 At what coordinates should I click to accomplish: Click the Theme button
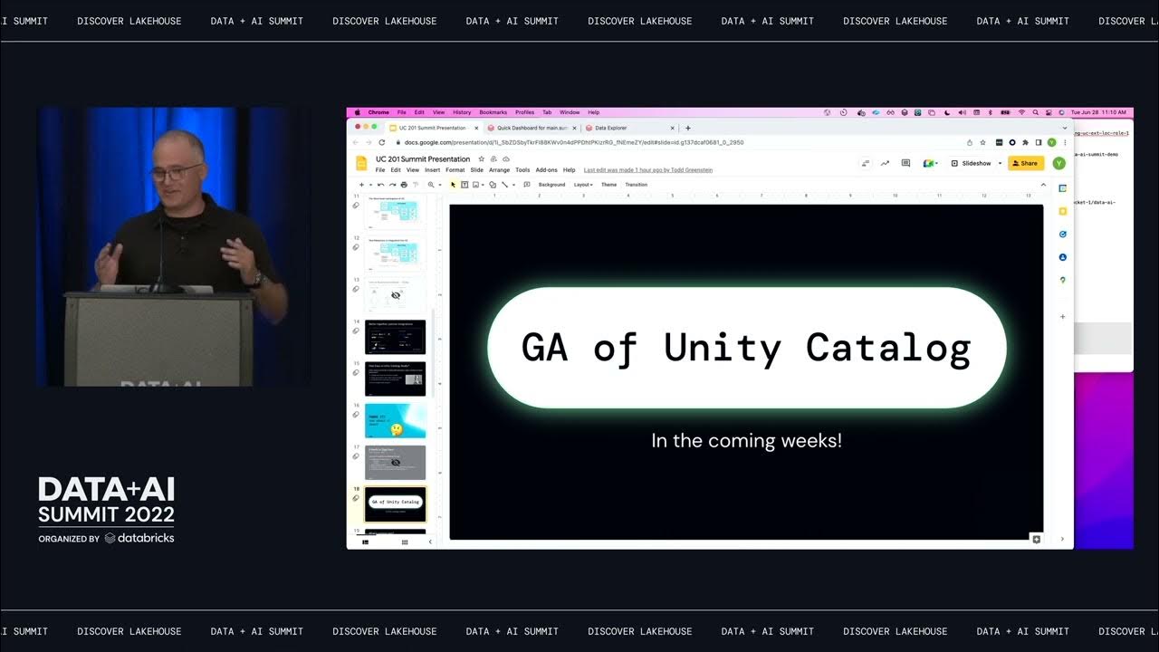coord(608,185)
